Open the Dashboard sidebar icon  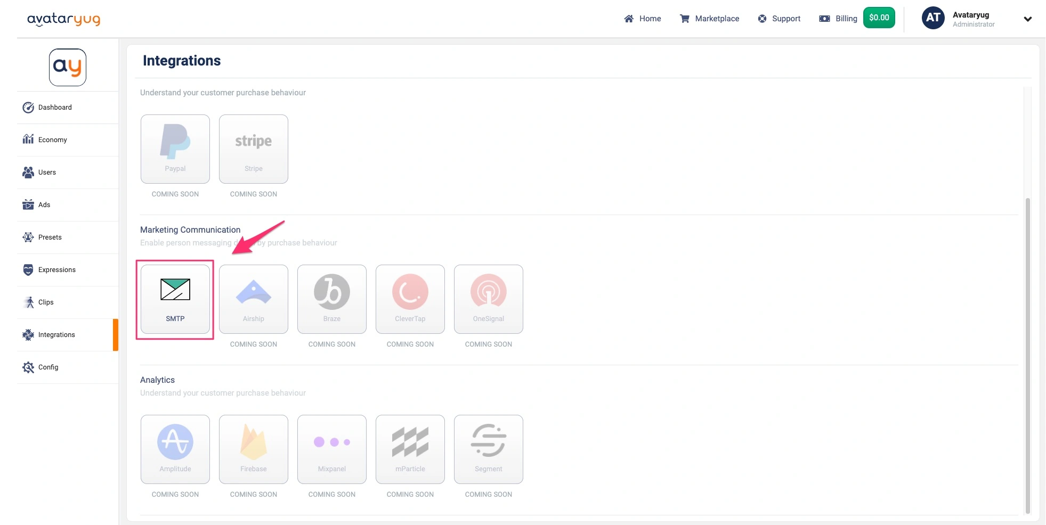[x=28, y=107]
